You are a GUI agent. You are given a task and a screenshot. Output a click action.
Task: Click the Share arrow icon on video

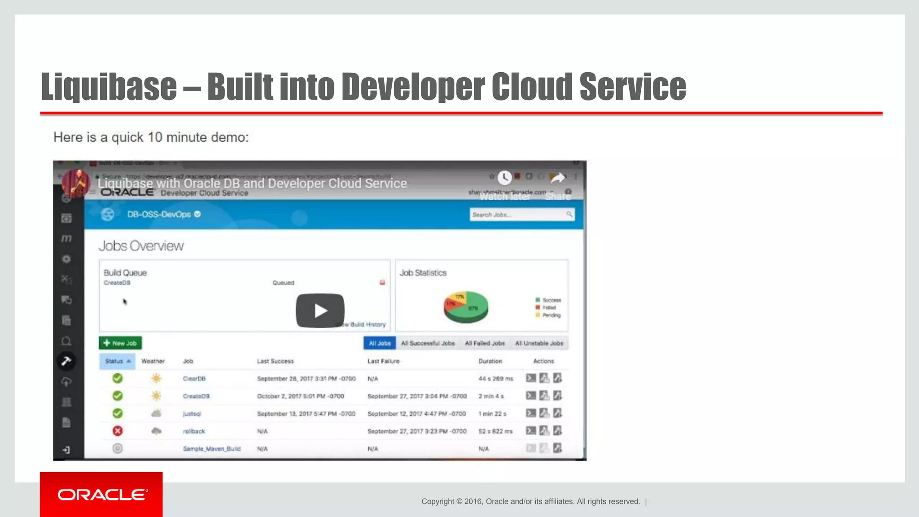[x=558, y=178]
